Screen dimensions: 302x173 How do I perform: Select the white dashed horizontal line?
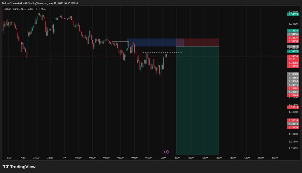click(162, 53)
